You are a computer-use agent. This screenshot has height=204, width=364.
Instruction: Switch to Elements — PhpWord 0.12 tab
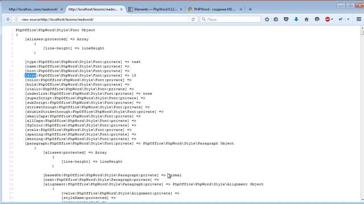[155, 9]
